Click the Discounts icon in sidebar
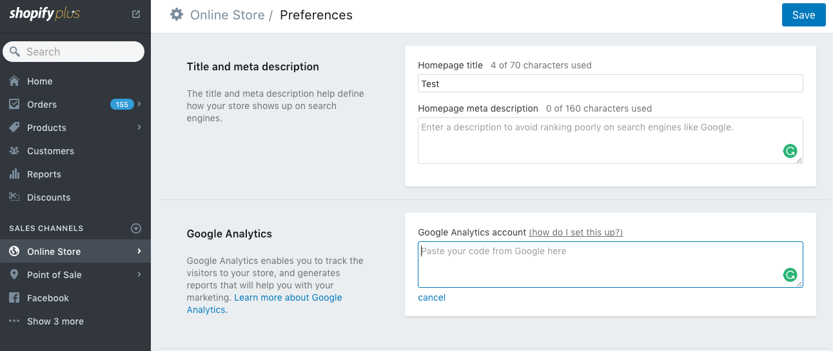The height and width of the screenshot is (351, 833). [x=14, y=197]
